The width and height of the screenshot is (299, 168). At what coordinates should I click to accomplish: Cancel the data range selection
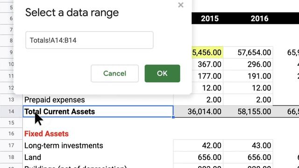click(115, 74)
